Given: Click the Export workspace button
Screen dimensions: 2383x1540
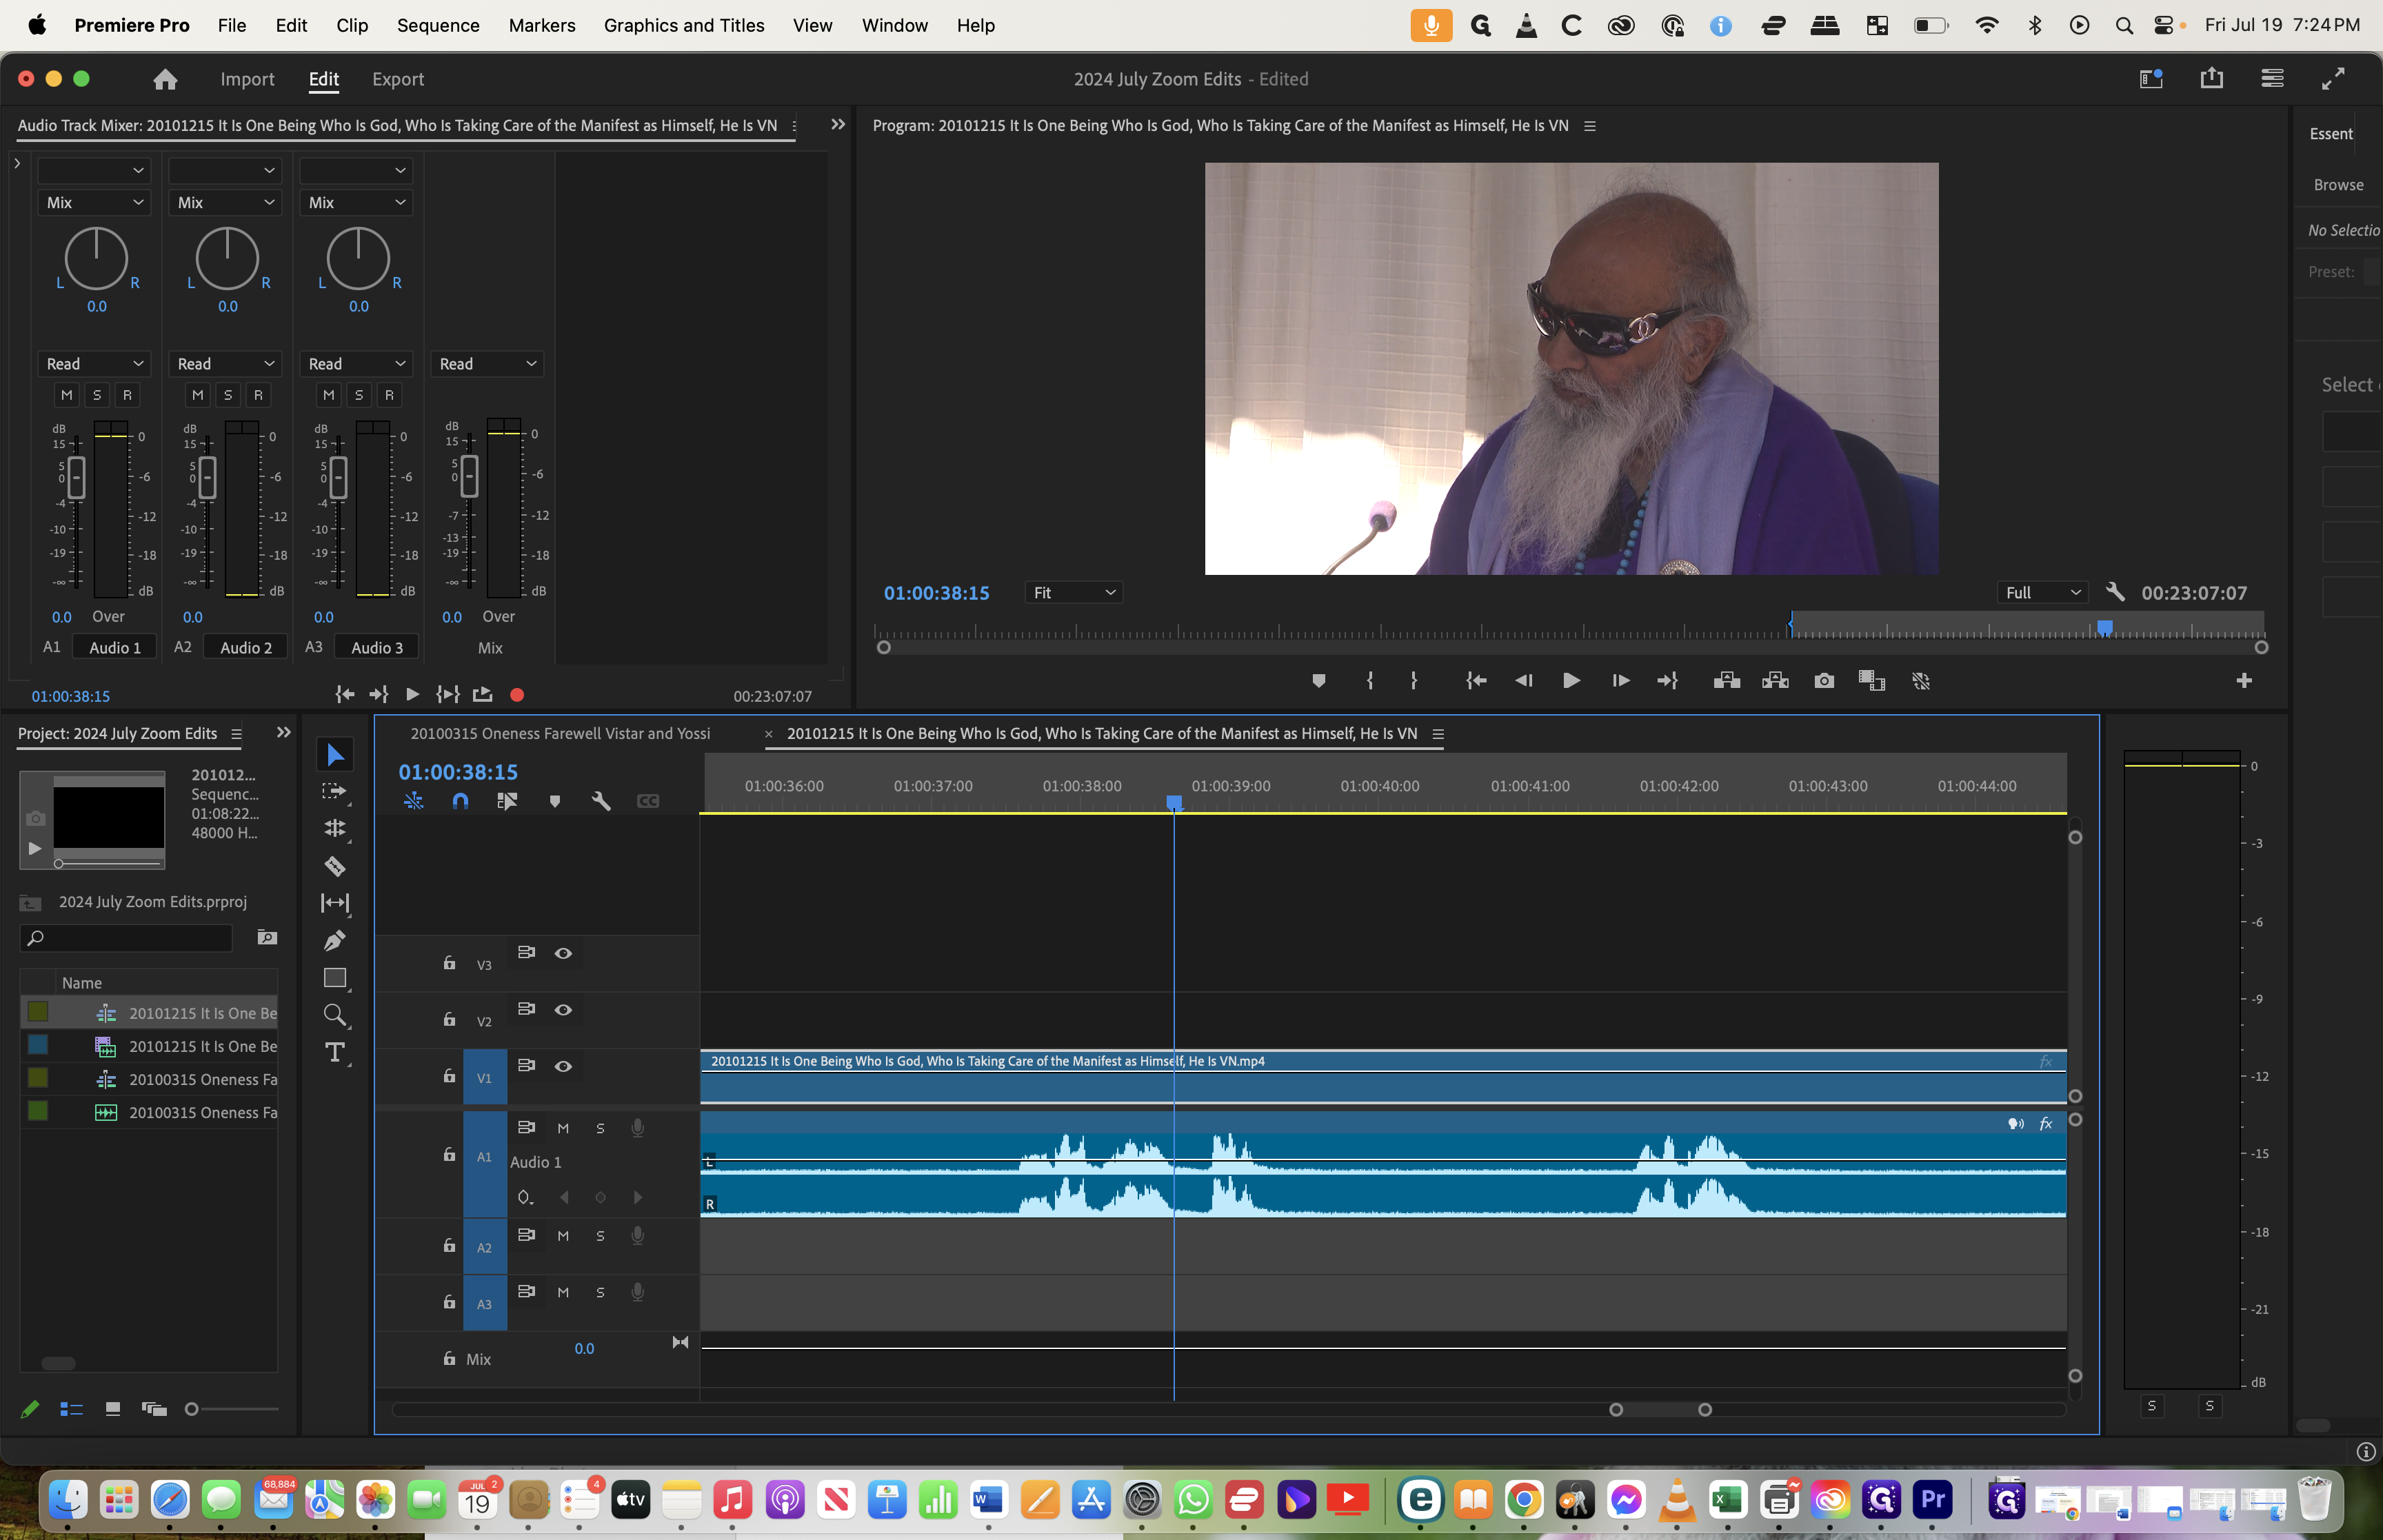Looking at the screenshot, I should click(x=397, y=79).
